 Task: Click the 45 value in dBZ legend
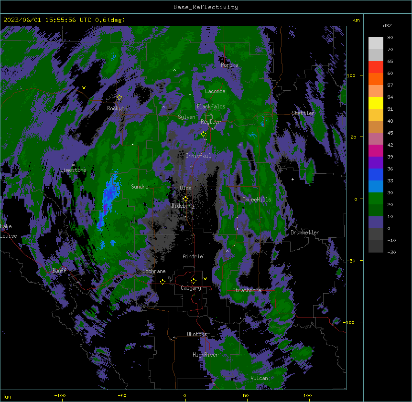point(390,133)
